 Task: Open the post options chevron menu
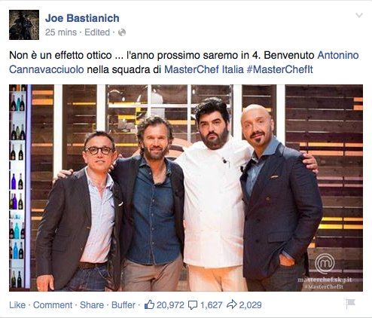click(x=359, y=16)
